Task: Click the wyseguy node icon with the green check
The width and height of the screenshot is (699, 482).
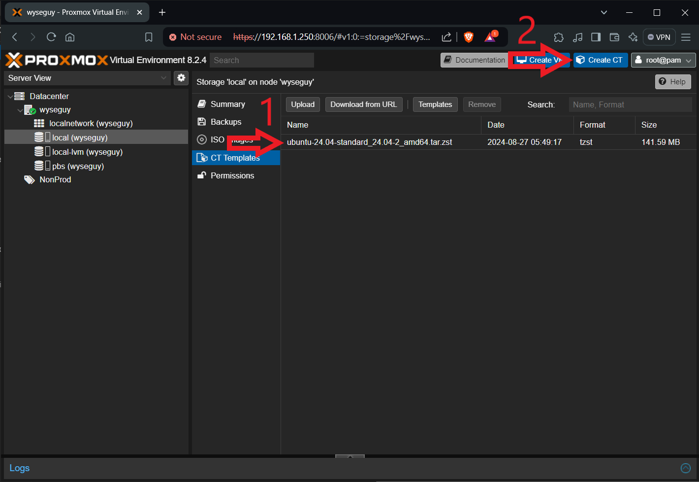Action: tap(30, 110)
